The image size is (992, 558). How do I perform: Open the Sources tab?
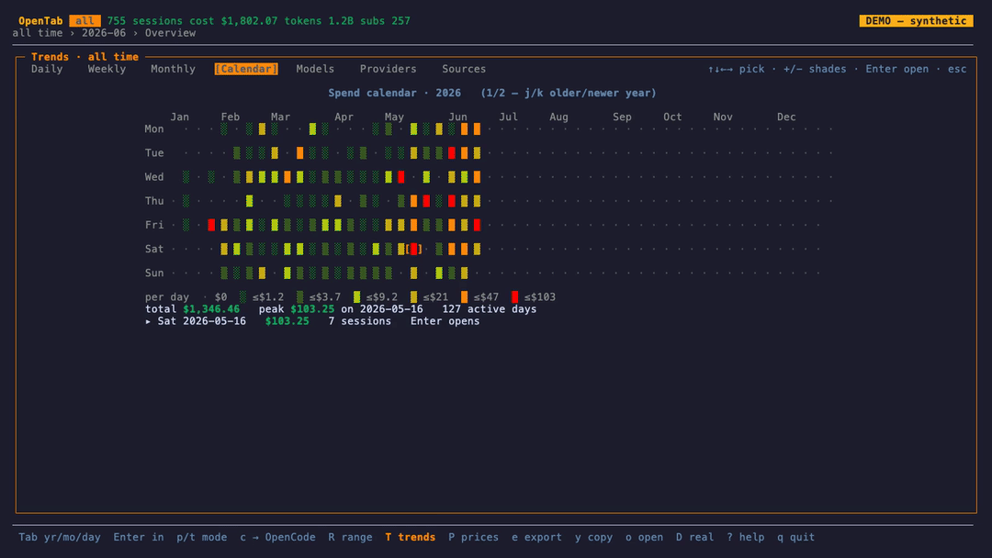pos(464,69)
